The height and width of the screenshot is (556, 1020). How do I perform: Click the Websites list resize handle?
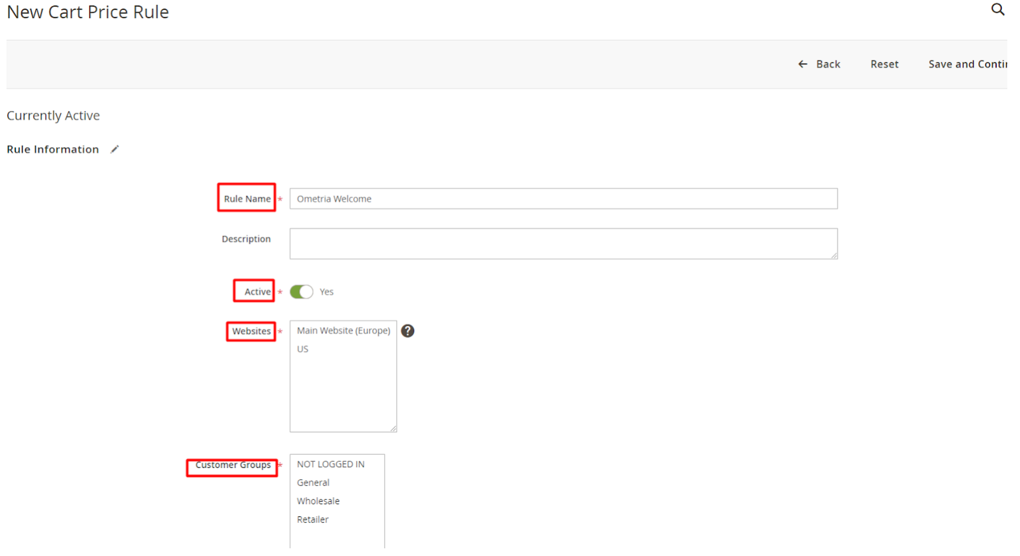click(x=393, y=428)
